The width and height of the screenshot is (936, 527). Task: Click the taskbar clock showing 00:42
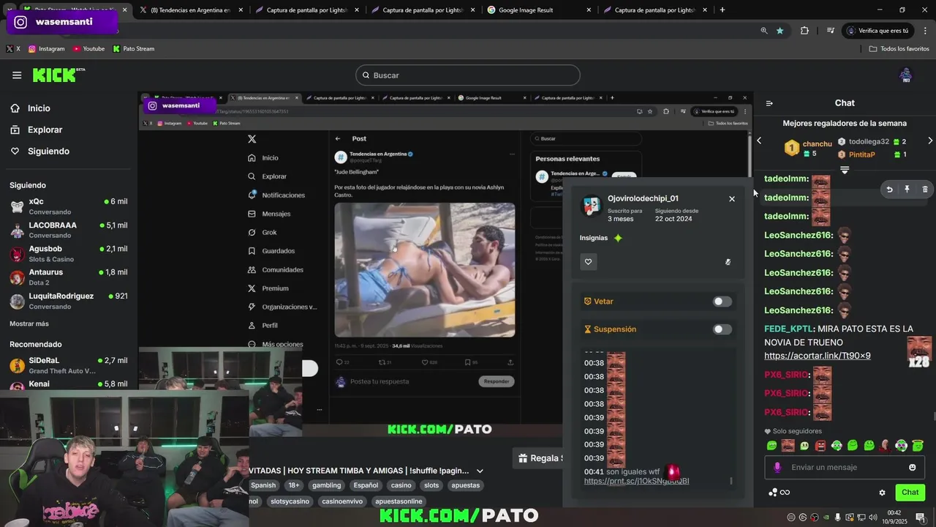coord(894,517)
